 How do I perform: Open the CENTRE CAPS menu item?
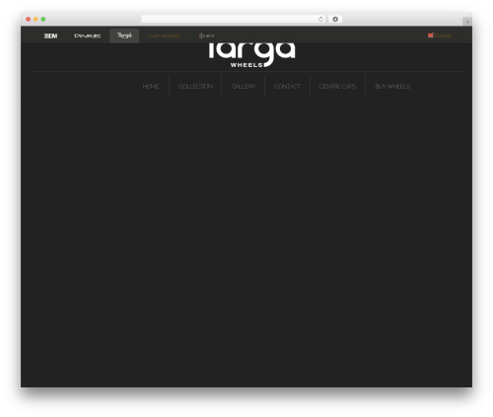[337, 86]
